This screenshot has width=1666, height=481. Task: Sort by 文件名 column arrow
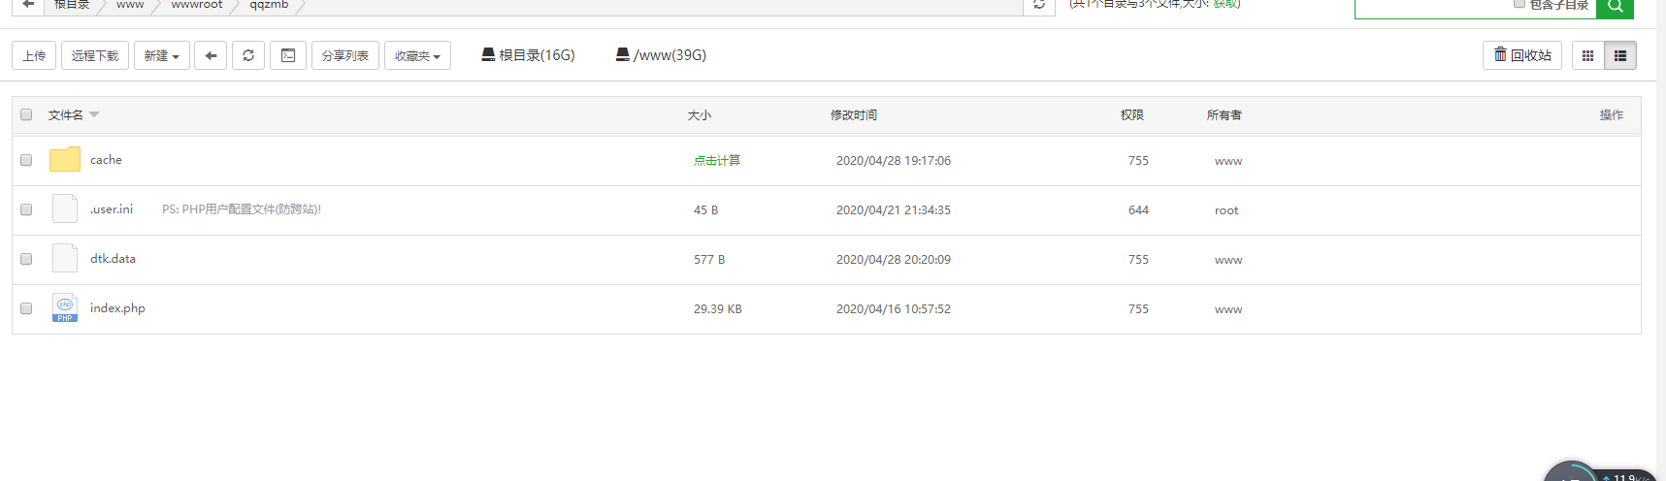click(94, 114)
